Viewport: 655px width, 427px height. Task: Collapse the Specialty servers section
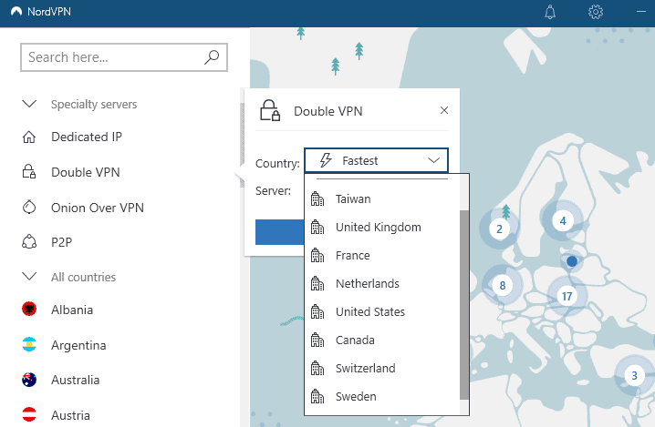29,105
